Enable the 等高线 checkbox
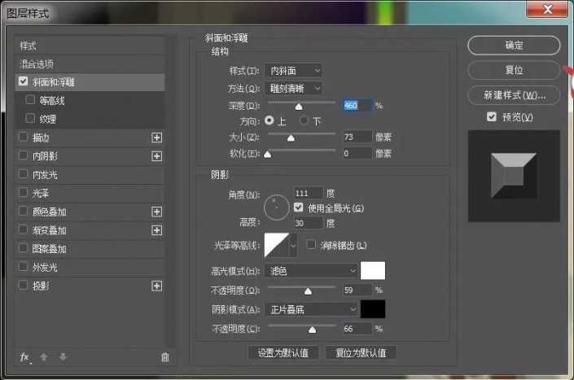 click(30, 101)
